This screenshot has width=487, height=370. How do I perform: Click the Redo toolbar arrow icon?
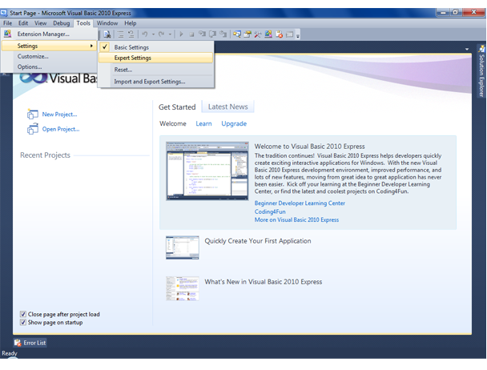tap(162, 34)
